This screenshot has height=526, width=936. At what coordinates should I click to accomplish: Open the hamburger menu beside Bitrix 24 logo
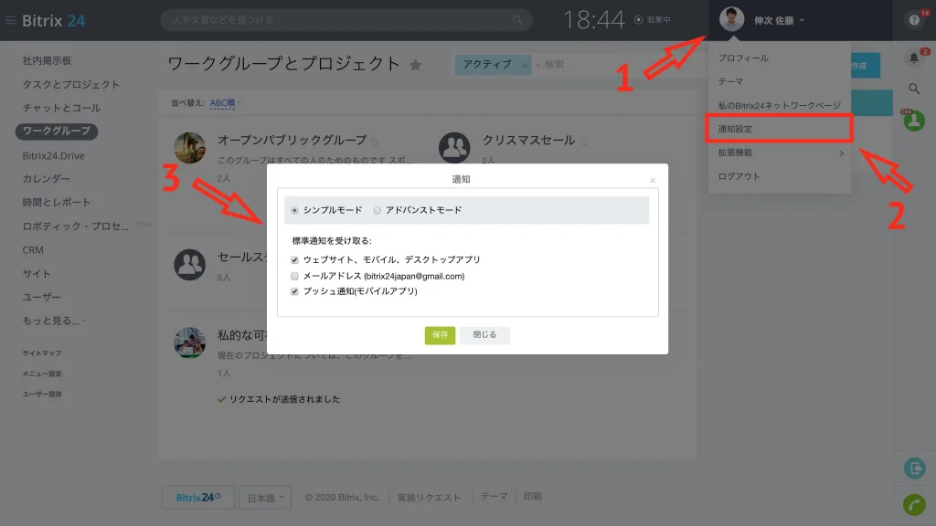coord(10,20)
